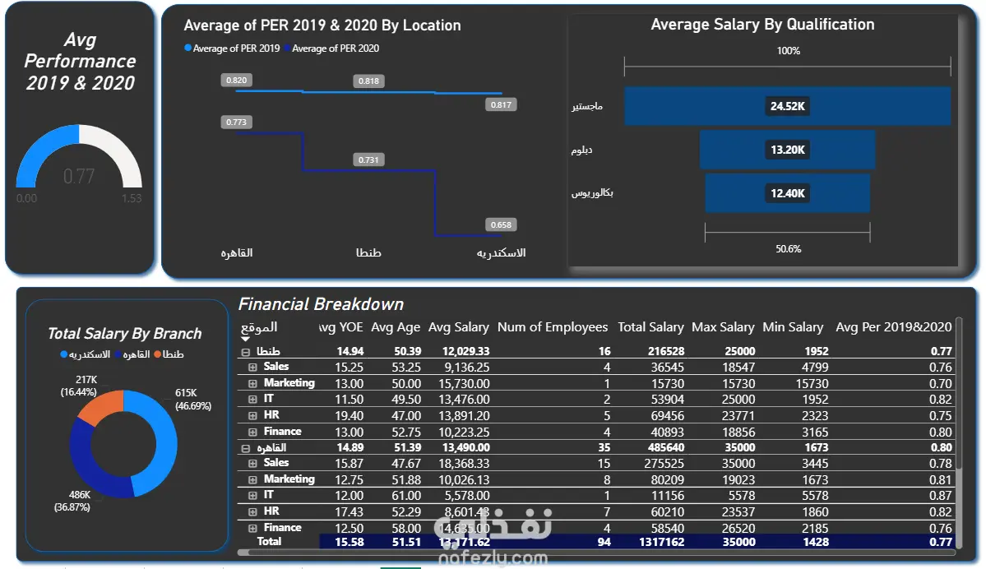Click the طنطا legend item in donut chart

[169, 354]
